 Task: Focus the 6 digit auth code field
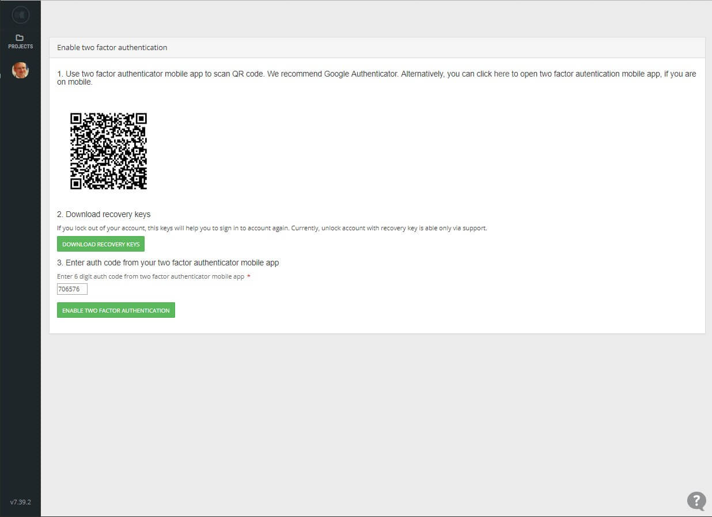coord(72,289)
